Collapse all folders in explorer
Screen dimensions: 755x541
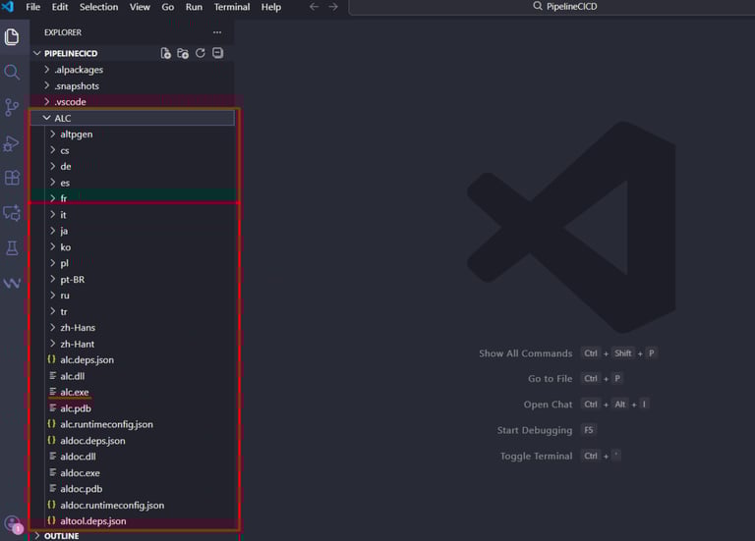click(217, 53)
